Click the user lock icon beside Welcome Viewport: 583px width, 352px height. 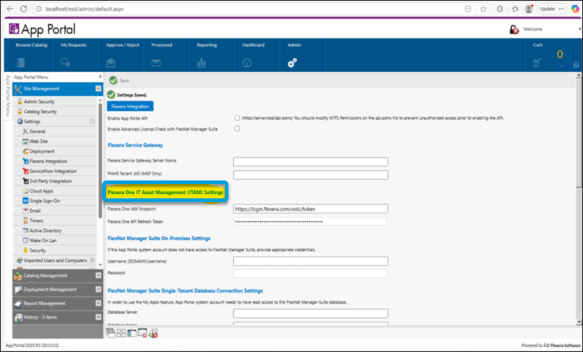pos(514,29)
